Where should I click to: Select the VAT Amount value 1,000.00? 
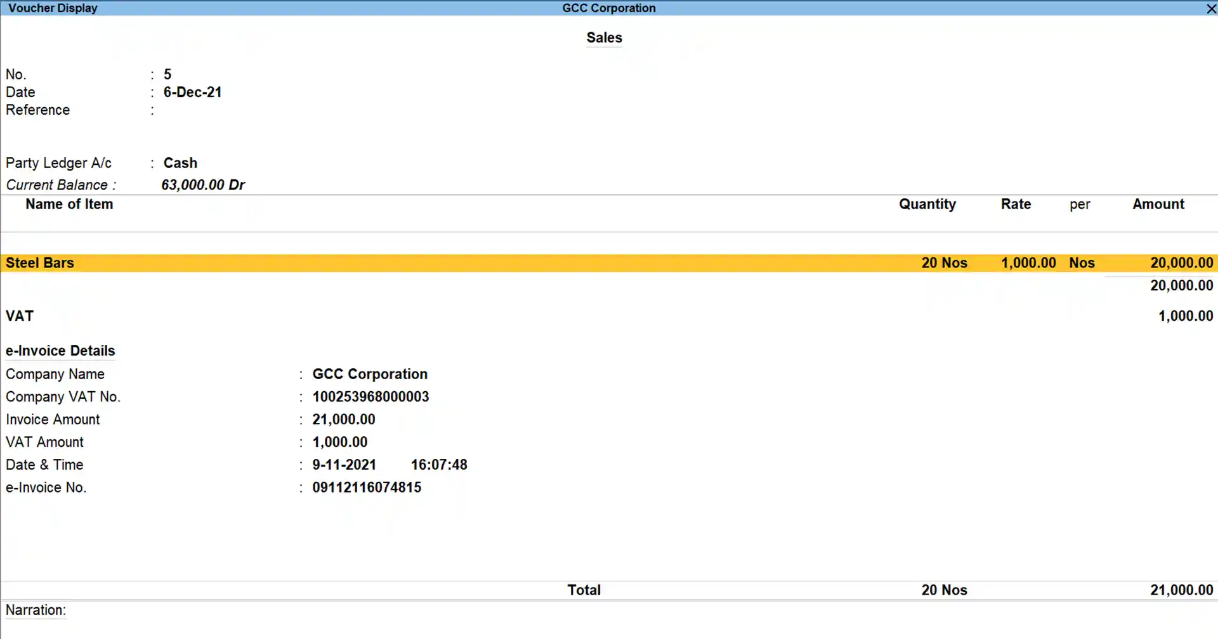(340, 442)
